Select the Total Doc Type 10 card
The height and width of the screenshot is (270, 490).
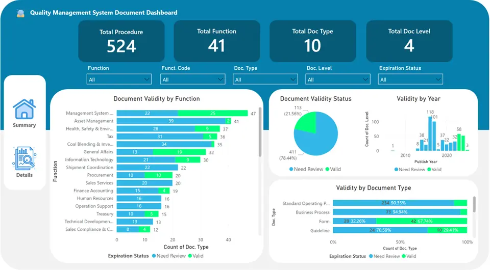point(312,41)
